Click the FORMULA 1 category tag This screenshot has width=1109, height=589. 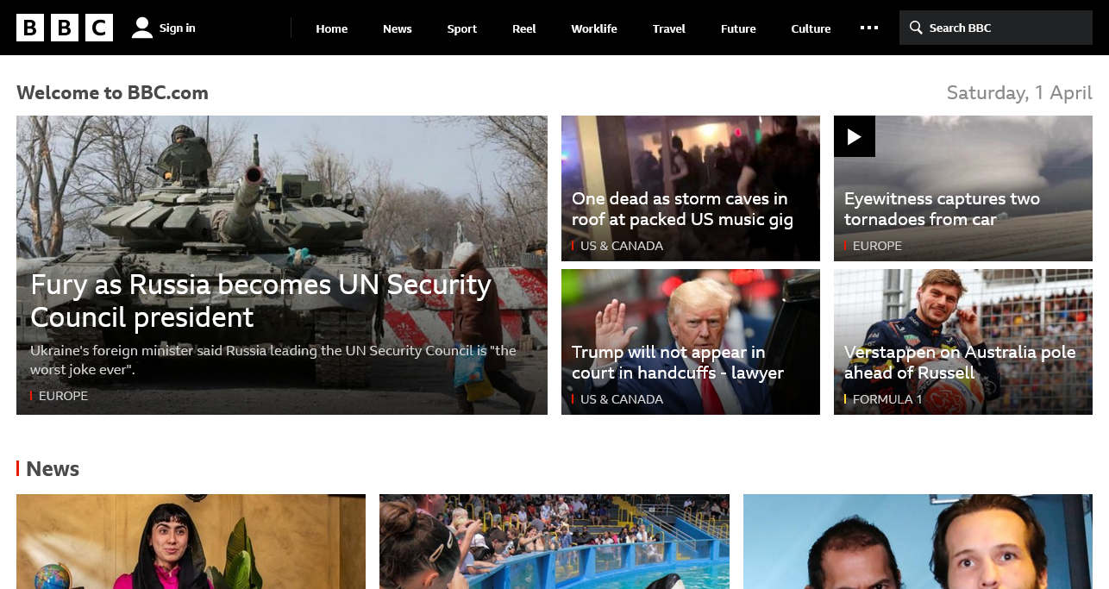887,399
